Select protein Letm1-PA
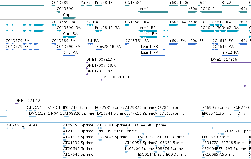251x159 pixels. (x=153, y=55)
